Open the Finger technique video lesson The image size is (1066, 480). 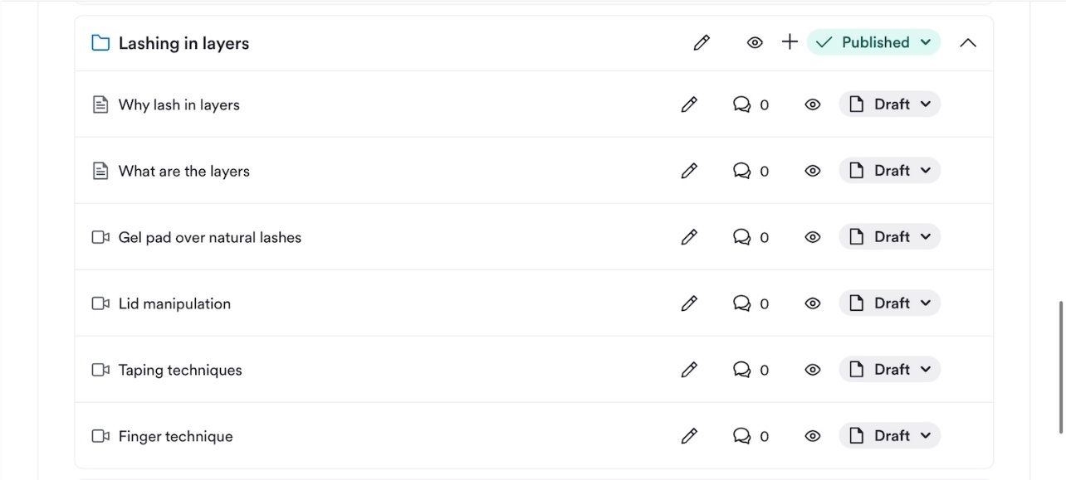(x=175, y=436)
